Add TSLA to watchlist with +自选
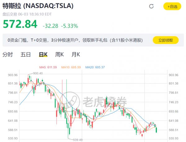The image size is (186, 142). 172,6
